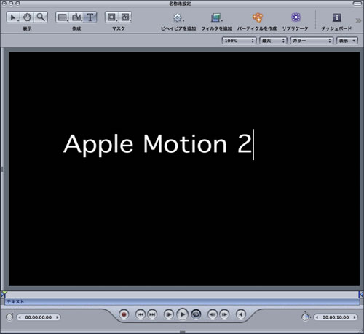Click the リプリケータ icon
The height and width of the screenshot is (334, 364).
pos(296,17)
